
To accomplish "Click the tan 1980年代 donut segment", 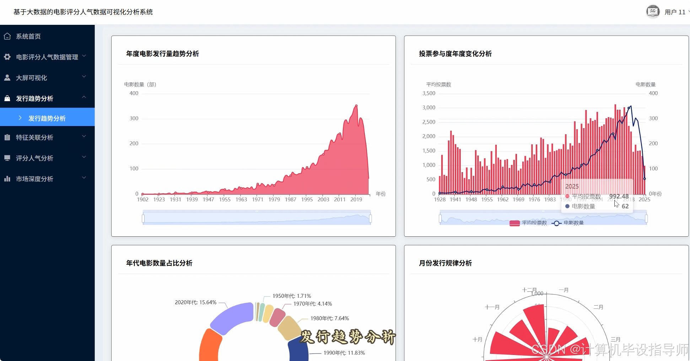I will pos(289,328).
